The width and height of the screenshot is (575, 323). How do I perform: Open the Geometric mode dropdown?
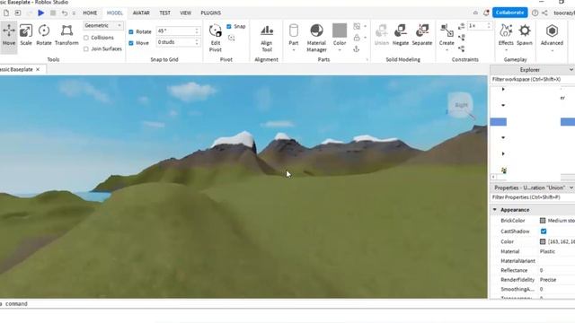(103, 26)
